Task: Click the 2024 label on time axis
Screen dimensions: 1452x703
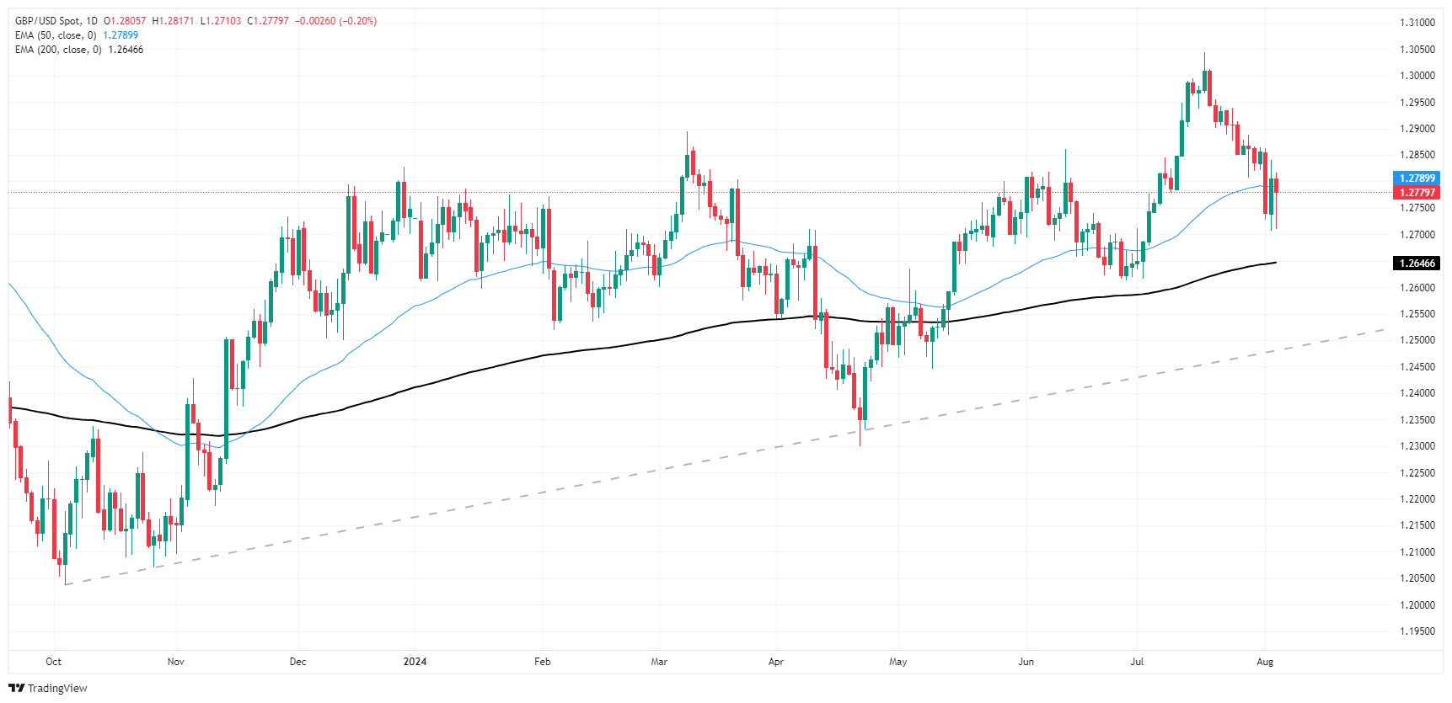Action: 415,662
